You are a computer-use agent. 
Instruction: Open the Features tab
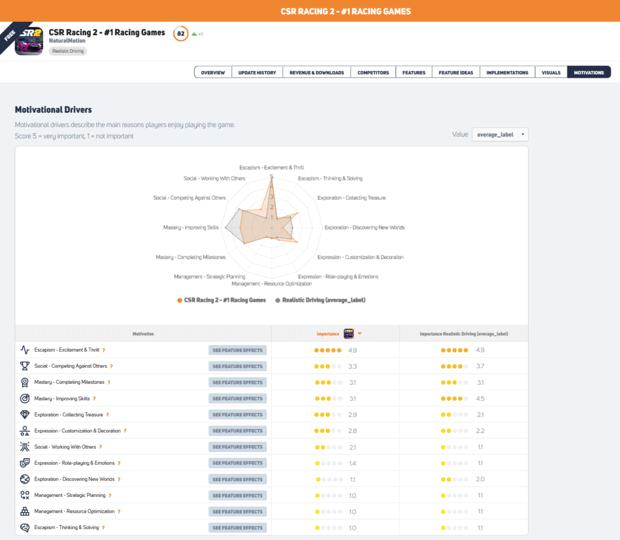[x=414, y=72]
